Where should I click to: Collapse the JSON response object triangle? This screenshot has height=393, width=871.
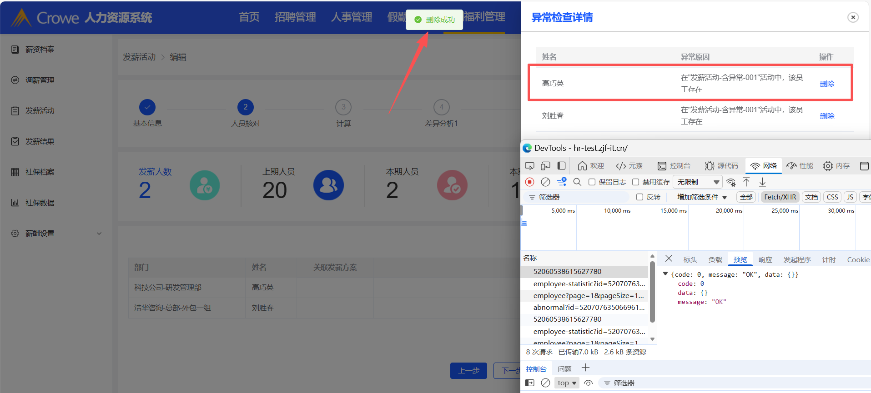(665, 274)
